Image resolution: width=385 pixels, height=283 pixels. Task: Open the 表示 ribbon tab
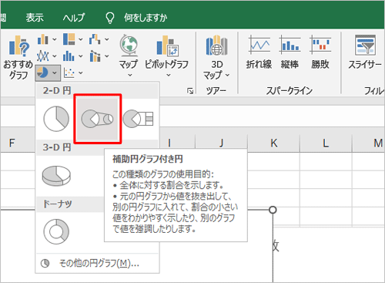[x=35, y=18]
